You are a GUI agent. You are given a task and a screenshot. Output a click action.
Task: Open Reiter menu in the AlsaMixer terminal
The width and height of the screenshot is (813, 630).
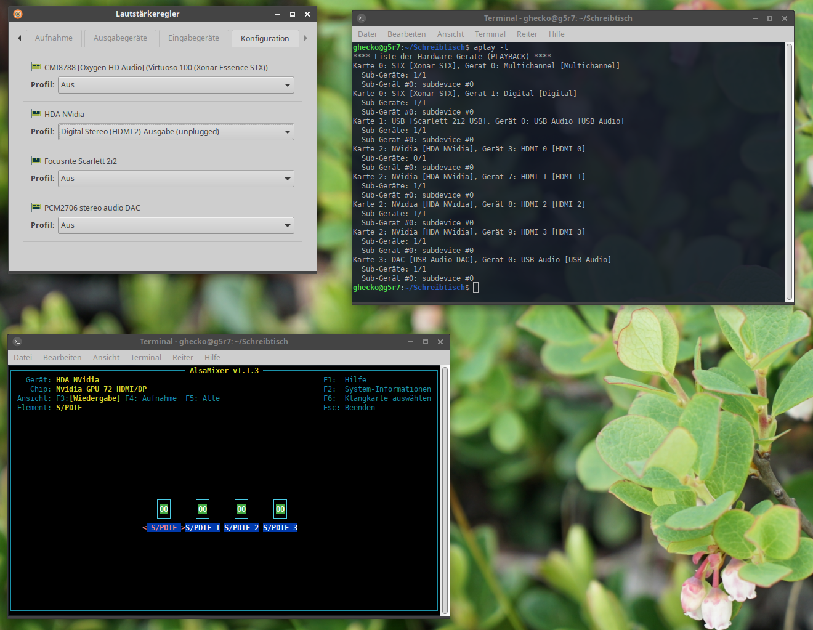point(183,358)
